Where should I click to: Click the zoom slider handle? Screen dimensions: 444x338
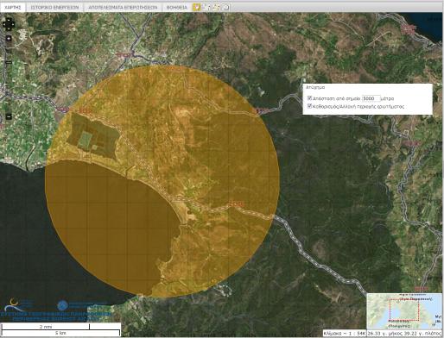tap(9, 62)
